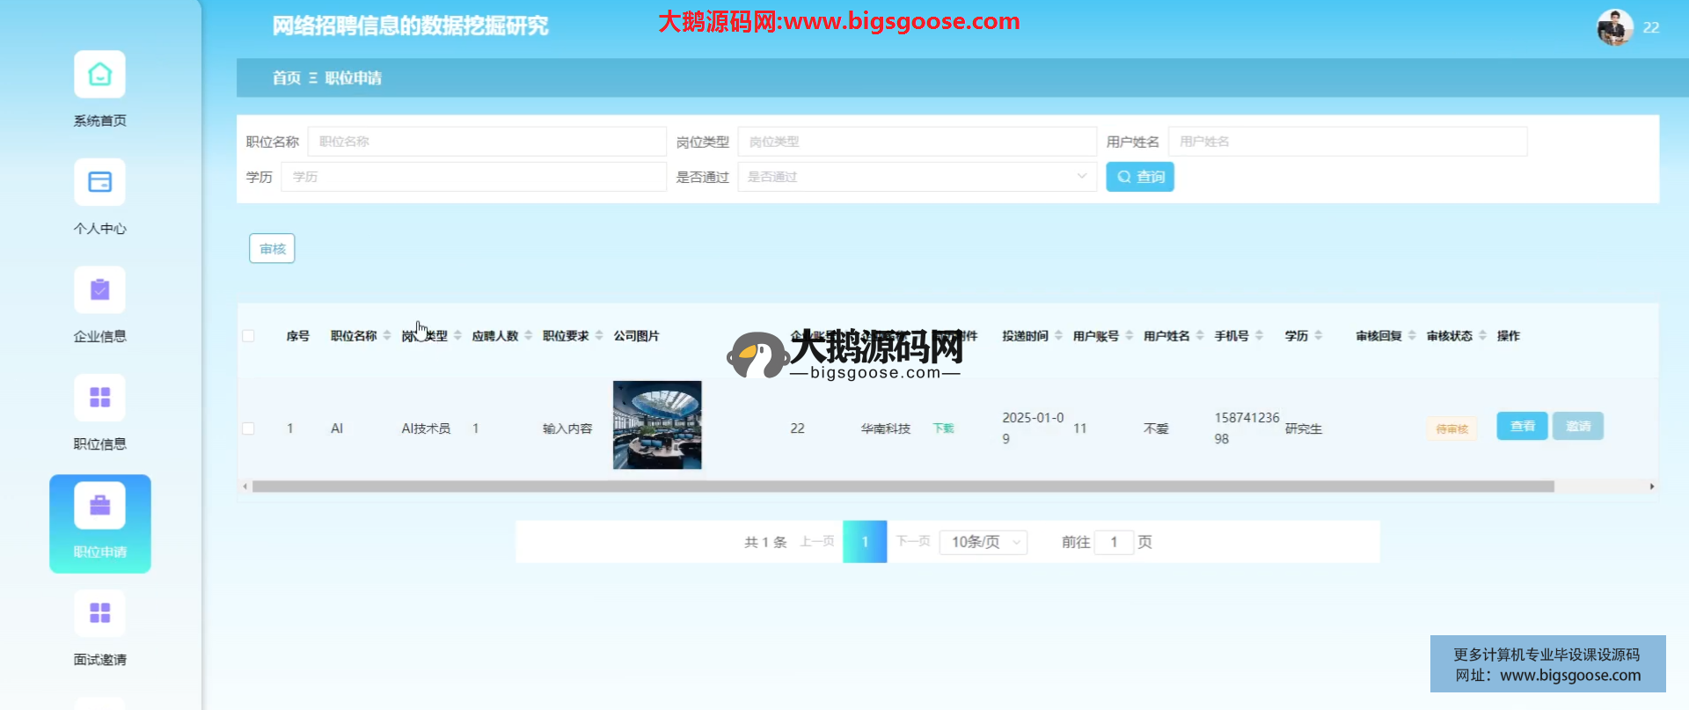Select the 职位申请 briefcase icon
This screenshot has height=710, width=1689.
[99, 506]
